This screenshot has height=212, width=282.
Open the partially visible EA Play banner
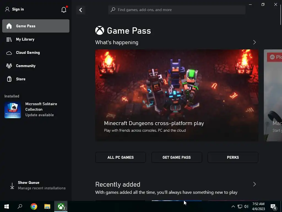[273, 95]
